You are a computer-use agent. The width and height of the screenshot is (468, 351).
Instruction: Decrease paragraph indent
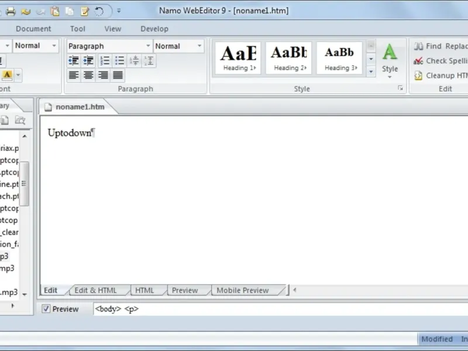tap(74, 61)
